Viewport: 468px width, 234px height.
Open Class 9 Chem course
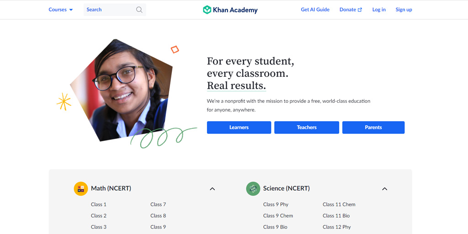click(278, 216)
